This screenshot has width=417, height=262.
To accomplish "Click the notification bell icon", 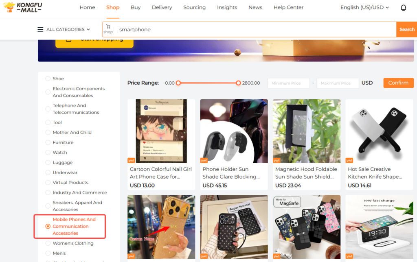I will coord(404,8).
